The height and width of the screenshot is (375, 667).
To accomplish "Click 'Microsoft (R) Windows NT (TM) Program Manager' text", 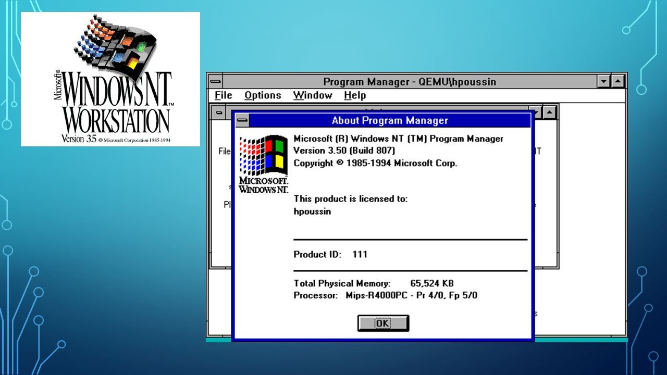I will click(x=399, y=139).
